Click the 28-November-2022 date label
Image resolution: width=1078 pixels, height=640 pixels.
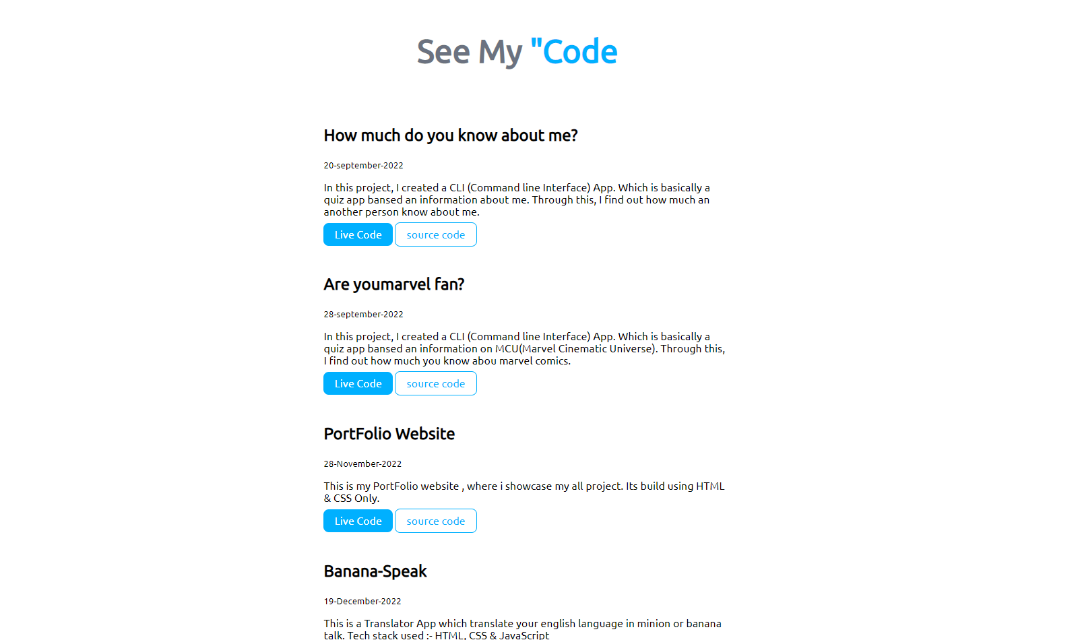[x=362, y=463]
